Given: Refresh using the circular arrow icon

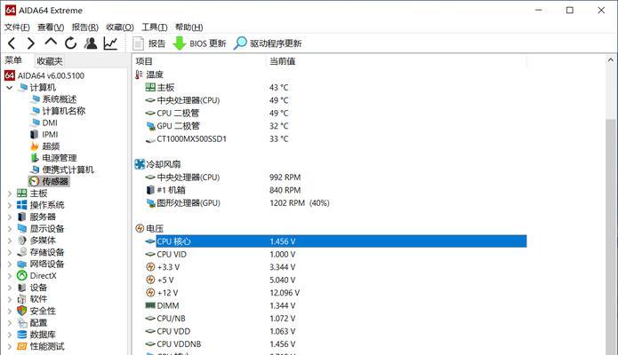Looking at the screenshot, I should [x=70, y=43].
